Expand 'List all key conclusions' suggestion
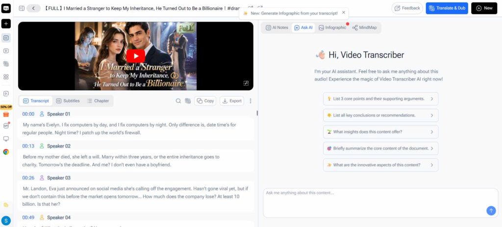This screenshot has height=227, width=502. [x=380, y=115]
